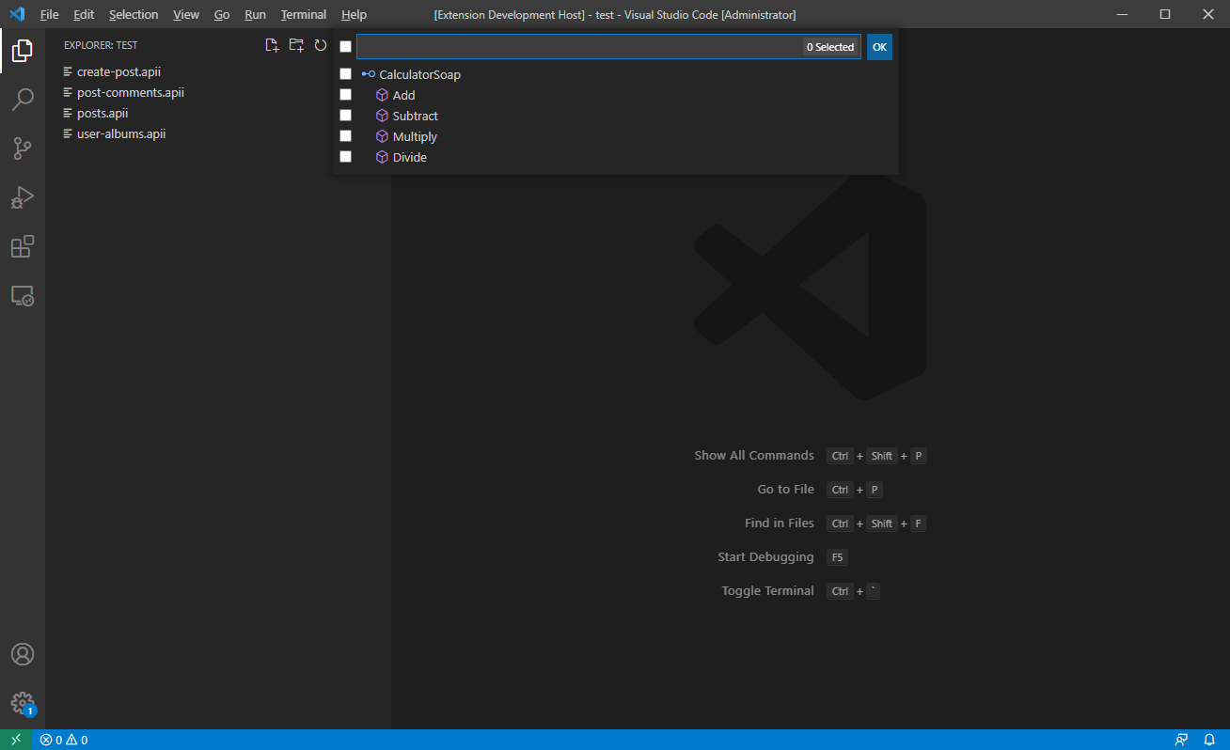Minimize the VS Code window
Viewport: 1230px width, 750px height.
pos(1122,14)
